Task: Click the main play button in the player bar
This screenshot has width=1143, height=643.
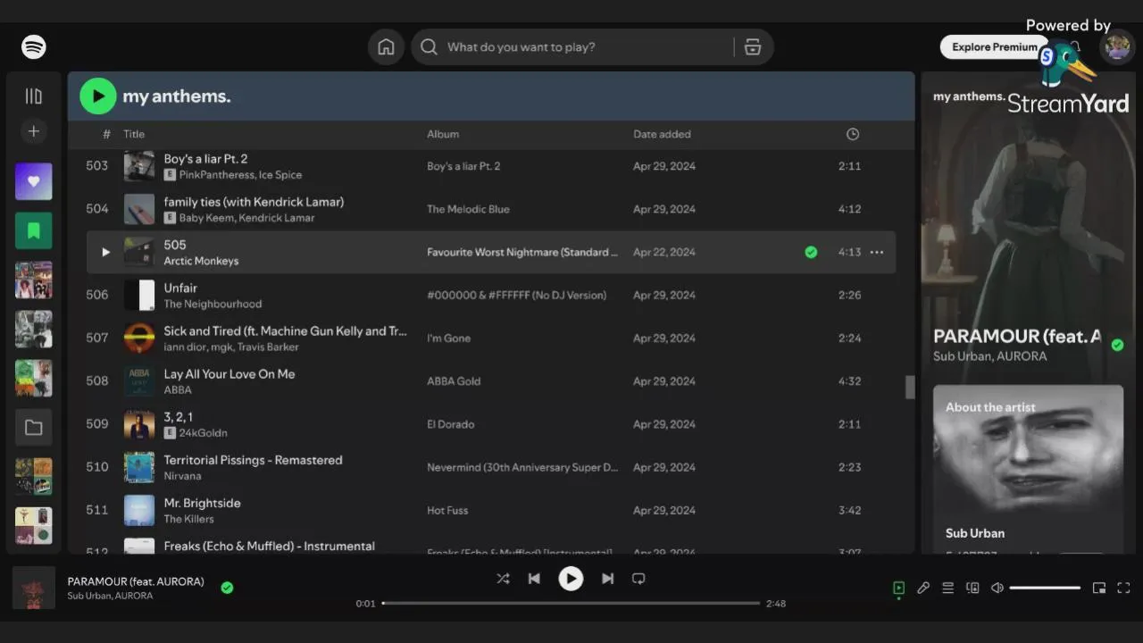Action: (571, 579)
